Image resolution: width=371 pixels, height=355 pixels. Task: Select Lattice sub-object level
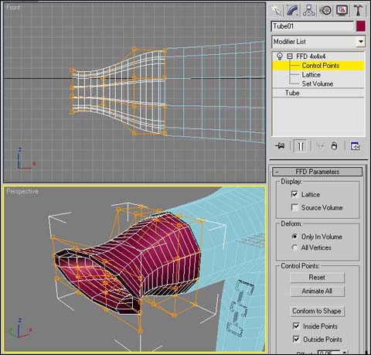pos(311,75)
